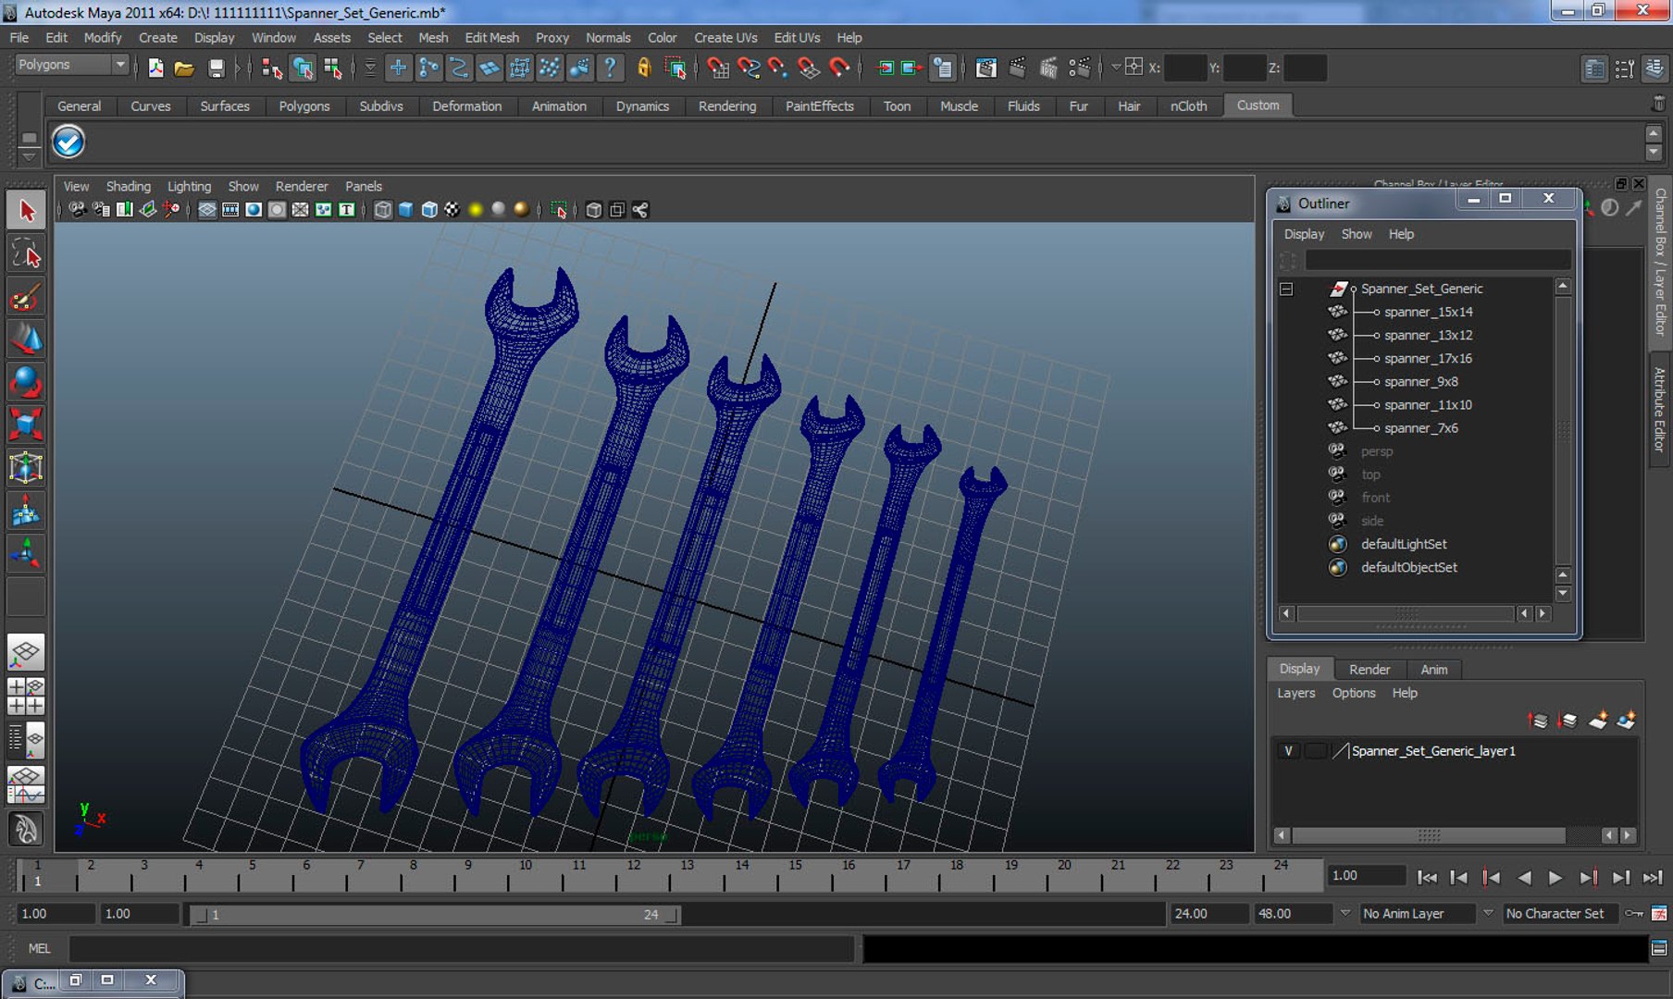Open the layer editor Options menu

point(1354,693)
